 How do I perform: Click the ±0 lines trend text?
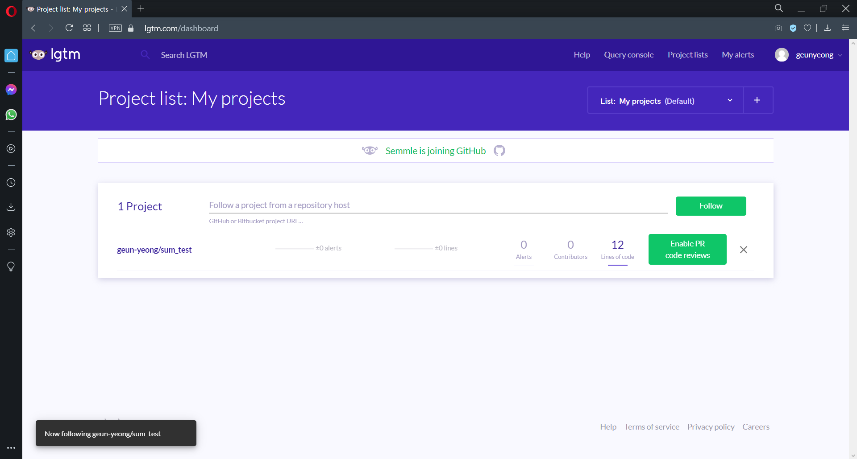click(x=446, y=248)
